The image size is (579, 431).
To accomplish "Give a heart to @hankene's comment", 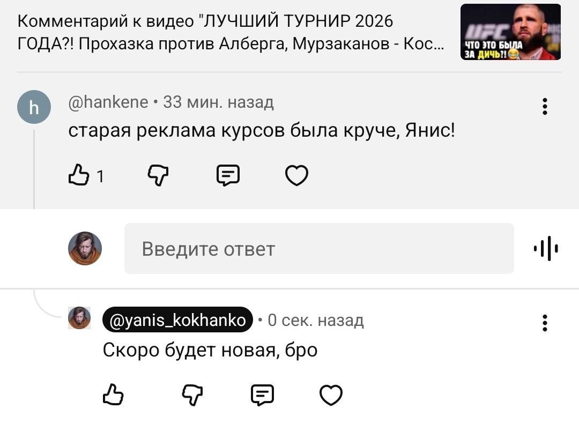I will pyautogui.click(x=296, y=176).
